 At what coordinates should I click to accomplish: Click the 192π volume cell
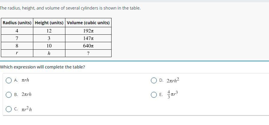click(88, 31)
